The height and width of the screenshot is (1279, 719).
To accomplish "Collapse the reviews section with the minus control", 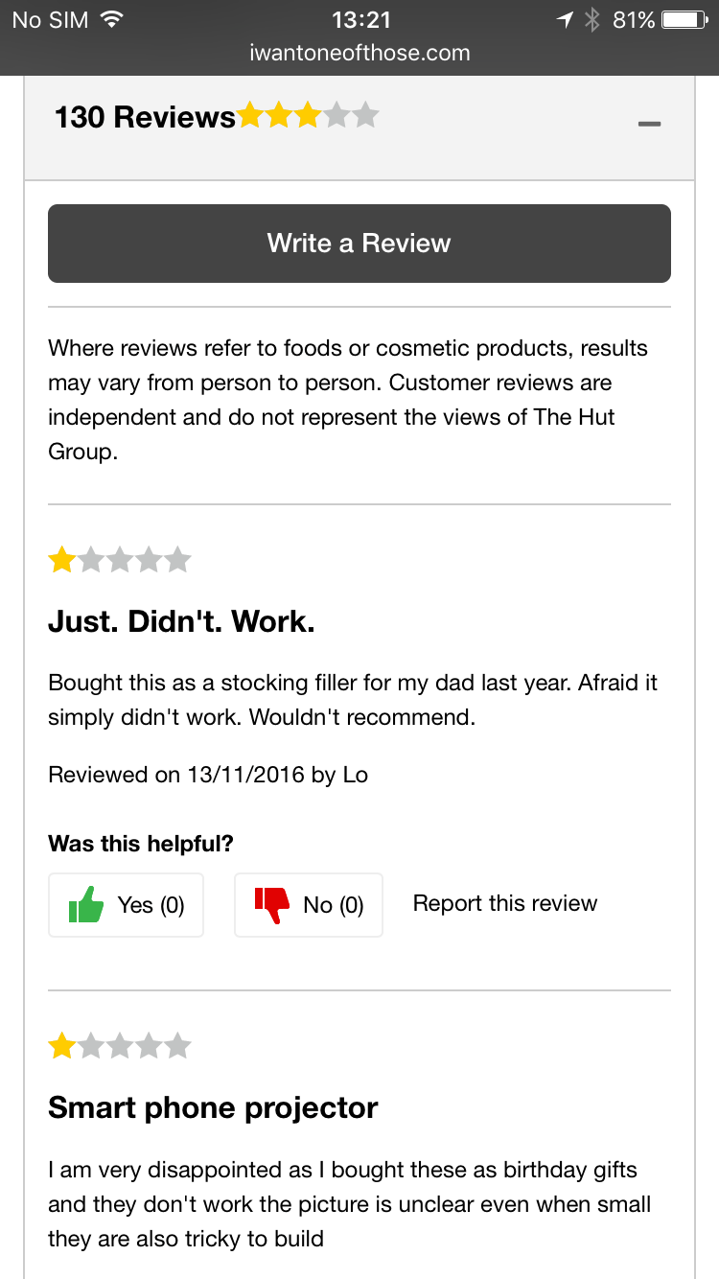I will click(649, 123).
